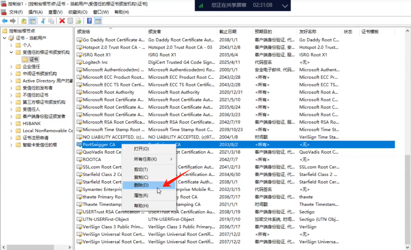
Task: Click the certificate list scroll up arrow
Action: [x=408, y=31]
